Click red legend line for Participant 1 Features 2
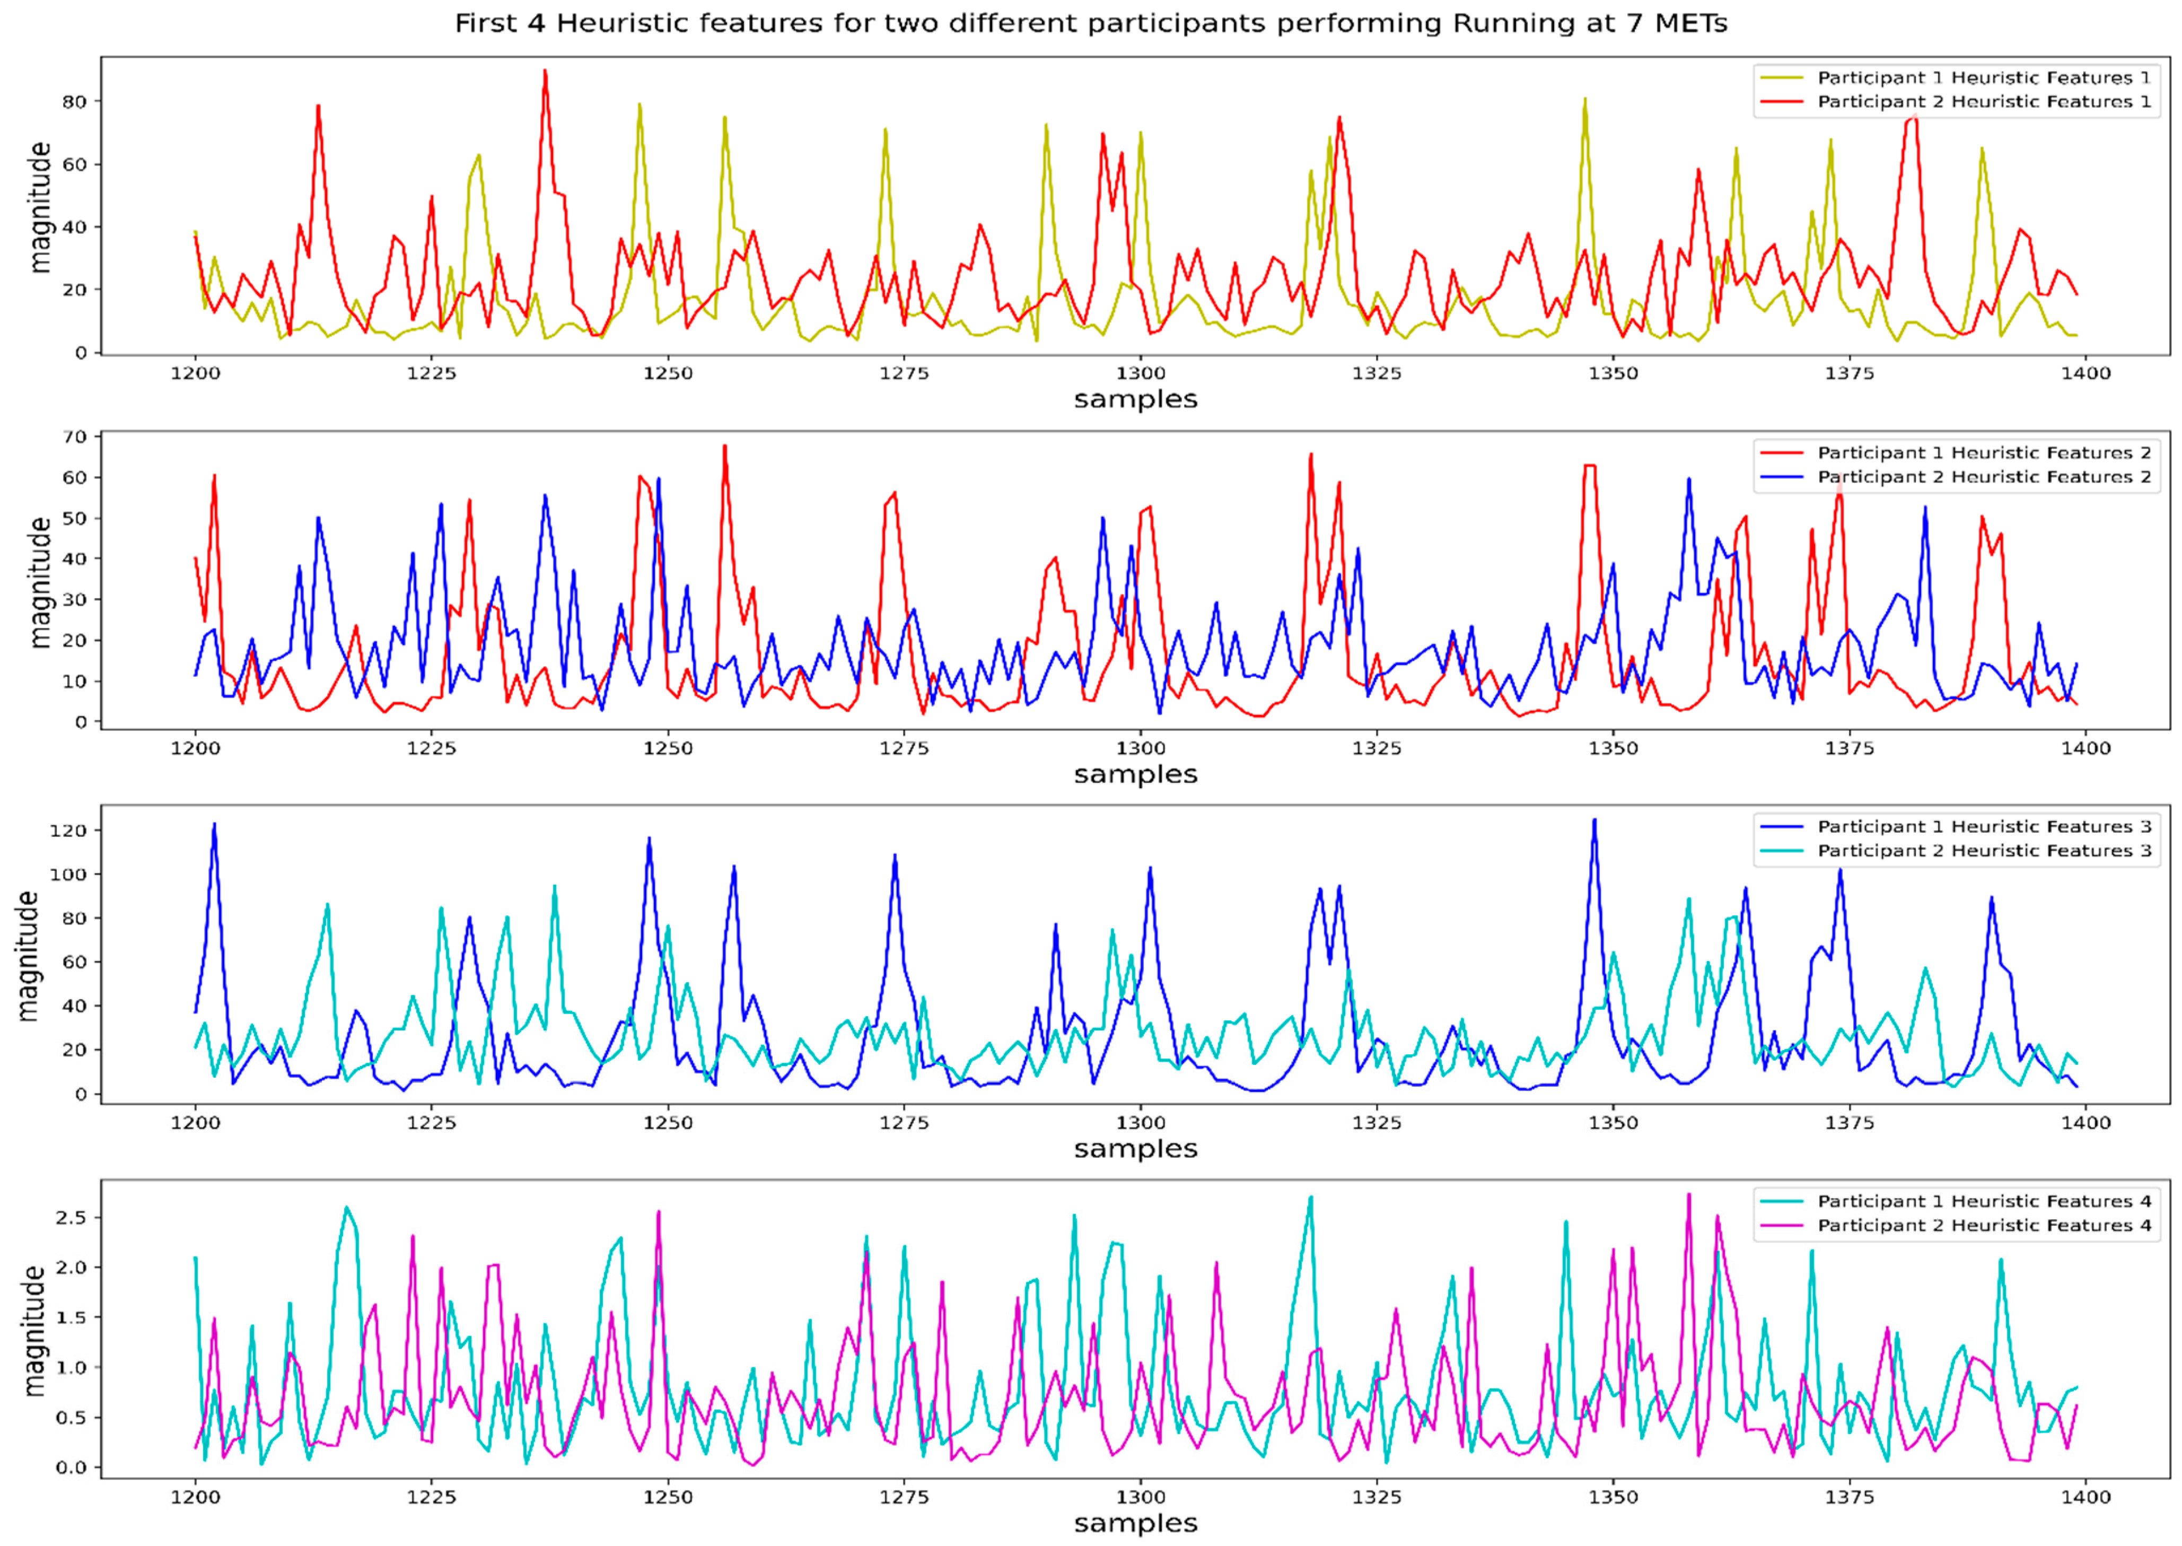The height and width of the screenshot is (1546, 2182). (x=1782, y=453)
